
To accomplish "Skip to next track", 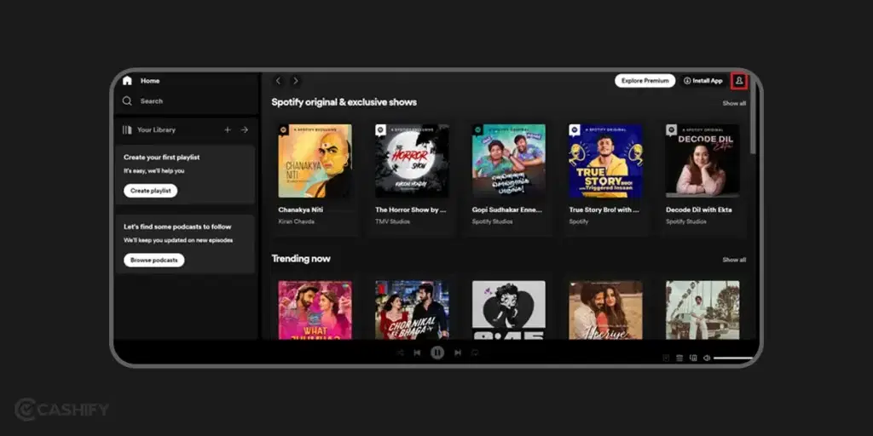I will tap(458, 353).
